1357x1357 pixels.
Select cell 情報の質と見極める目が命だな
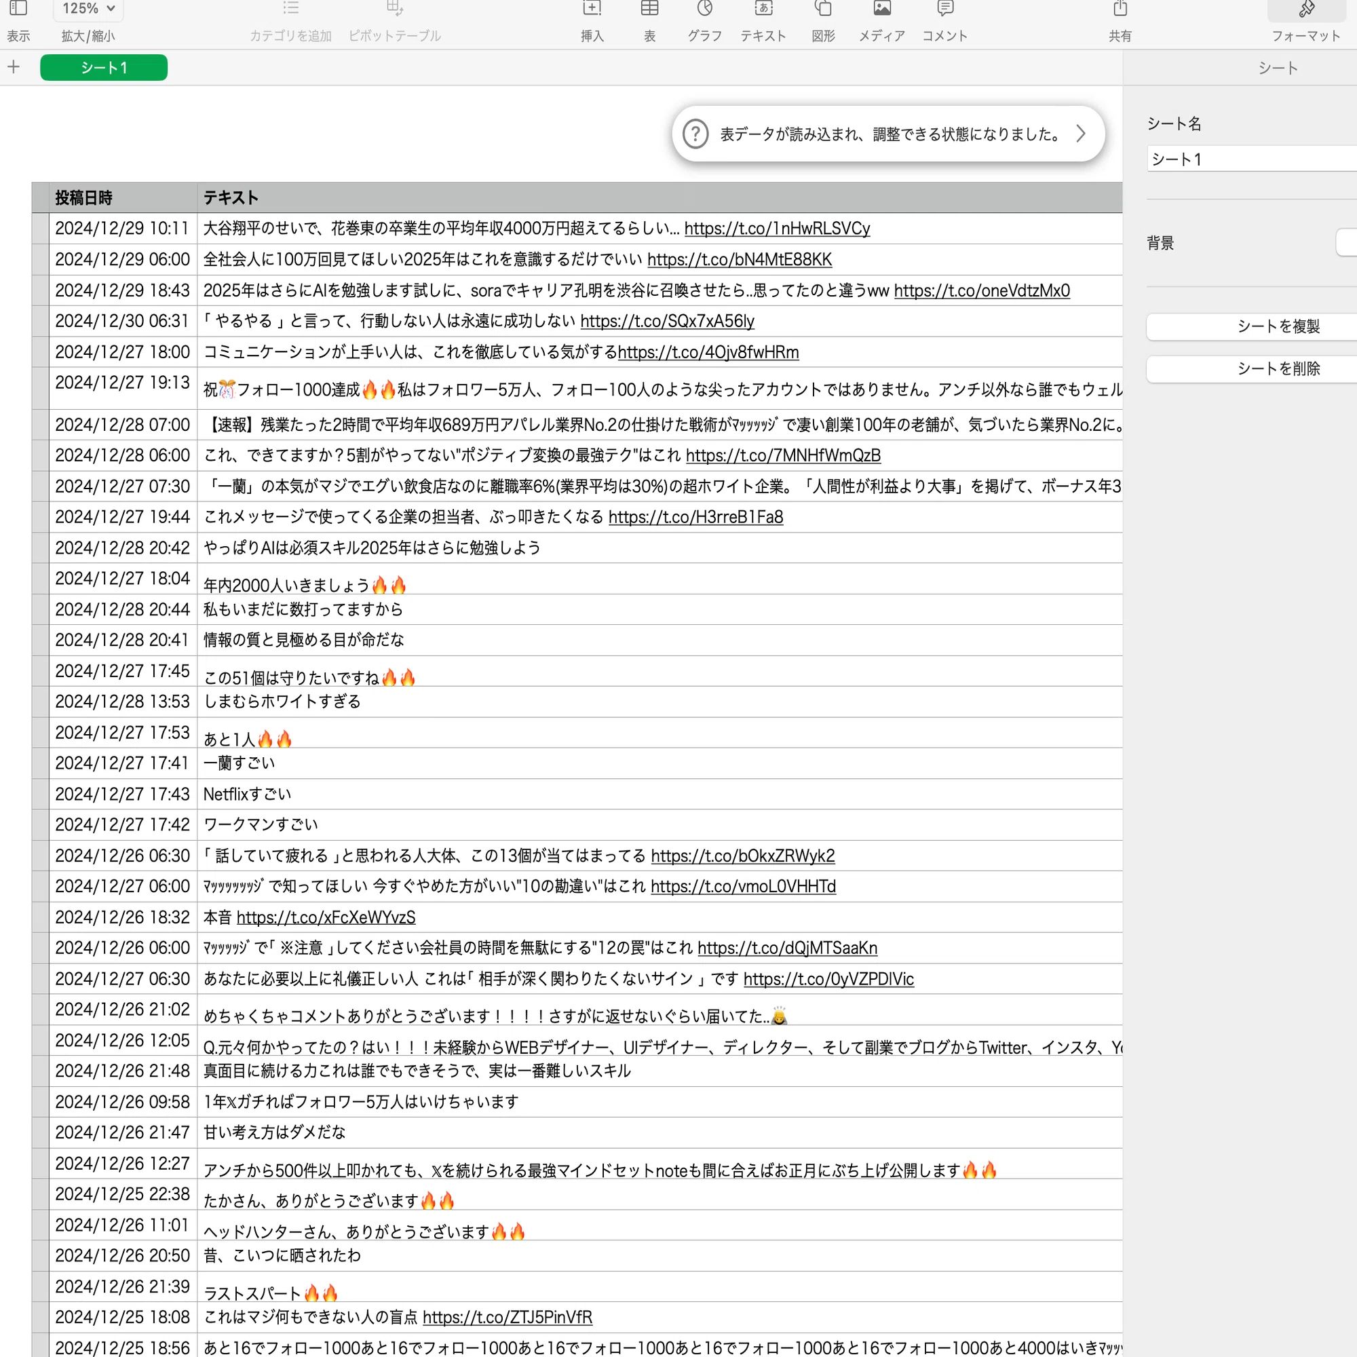[x=660, y=640]
